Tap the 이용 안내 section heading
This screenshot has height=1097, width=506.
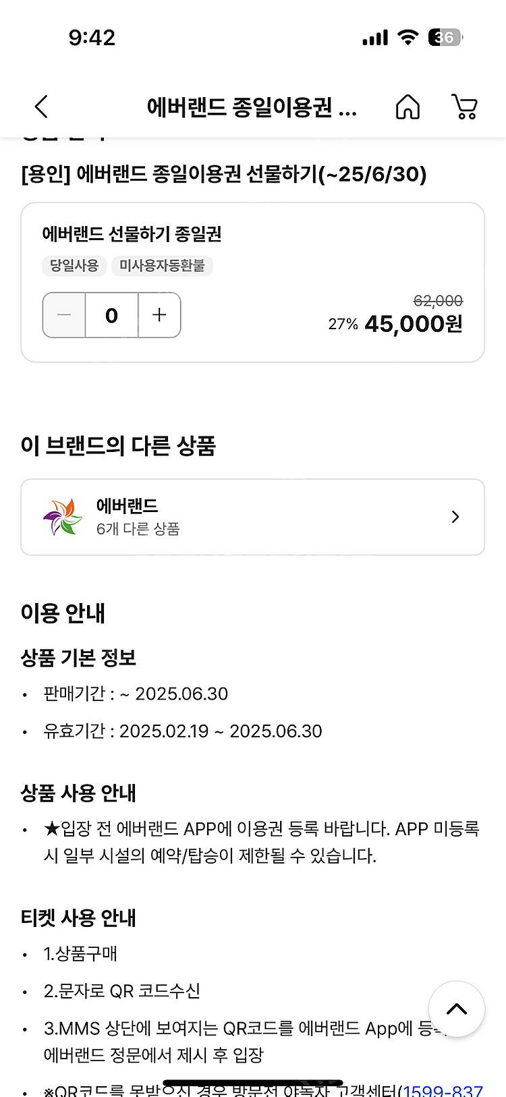(x=63, y=613)
